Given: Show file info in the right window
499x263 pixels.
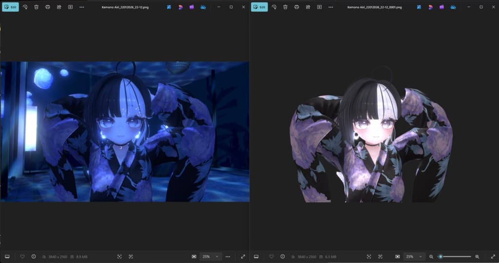Looking at the screenshot, I should (283, 256).
